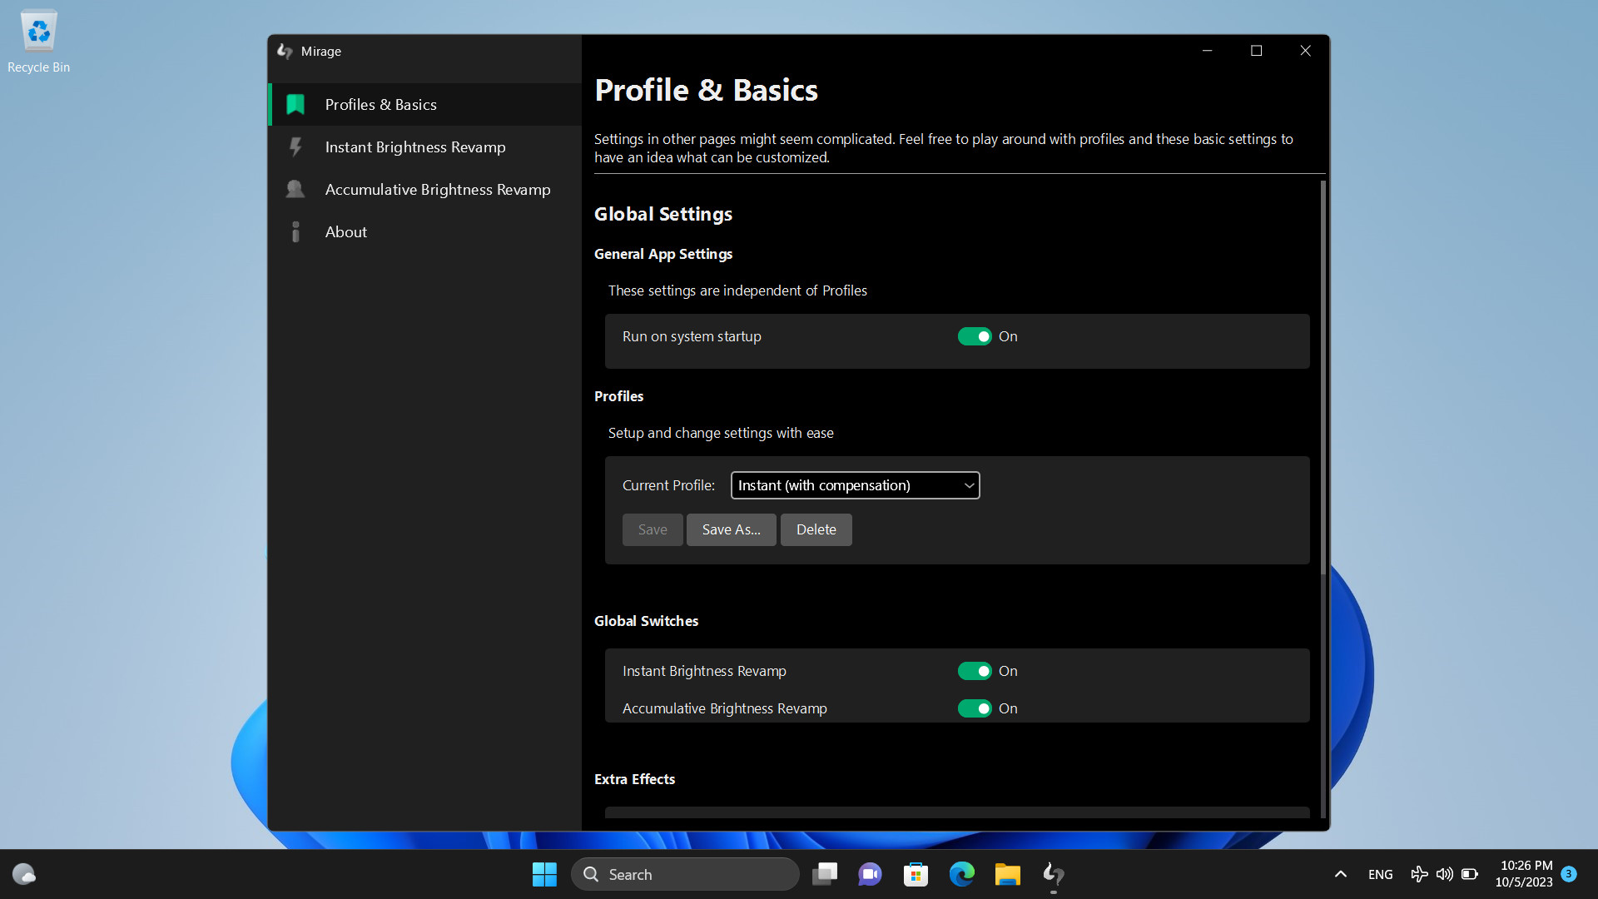Delete the current profile
This screenshot has width=1598, height=899.
coord(816,529)
